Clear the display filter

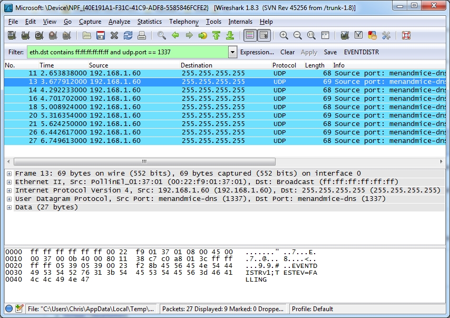(x=287, y=52)
